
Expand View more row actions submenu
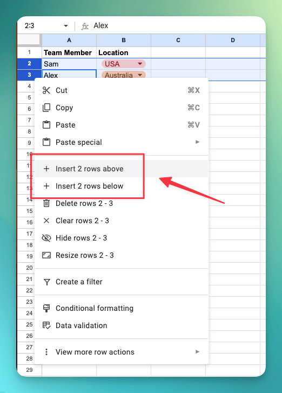coord(122,352)
